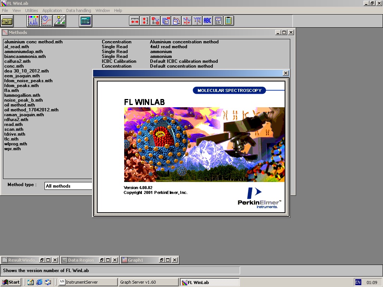Close the FL WinLab about dialog
Screen dimensions: 383x287
(285, 73)
